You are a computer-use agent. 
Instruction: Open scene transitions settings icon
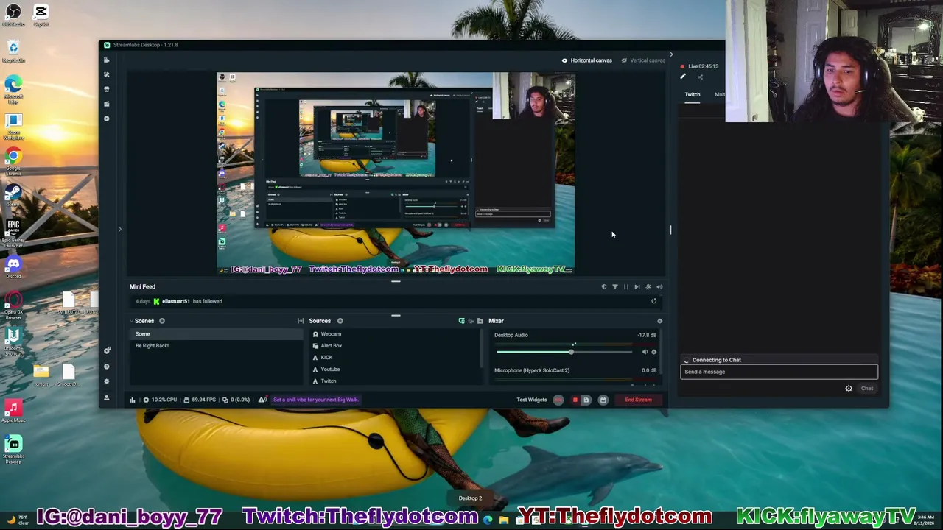pos(301,321)
